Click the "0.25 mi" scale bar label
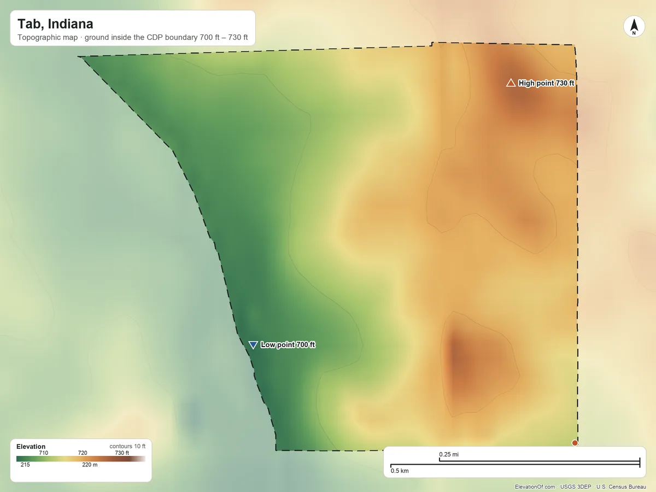The image size is (656, 492). point(449,454)
